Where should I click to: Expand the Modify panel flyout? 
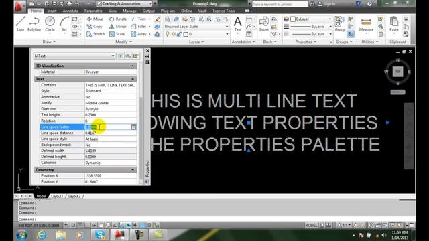pyautogui.click(x=123, y=42)
